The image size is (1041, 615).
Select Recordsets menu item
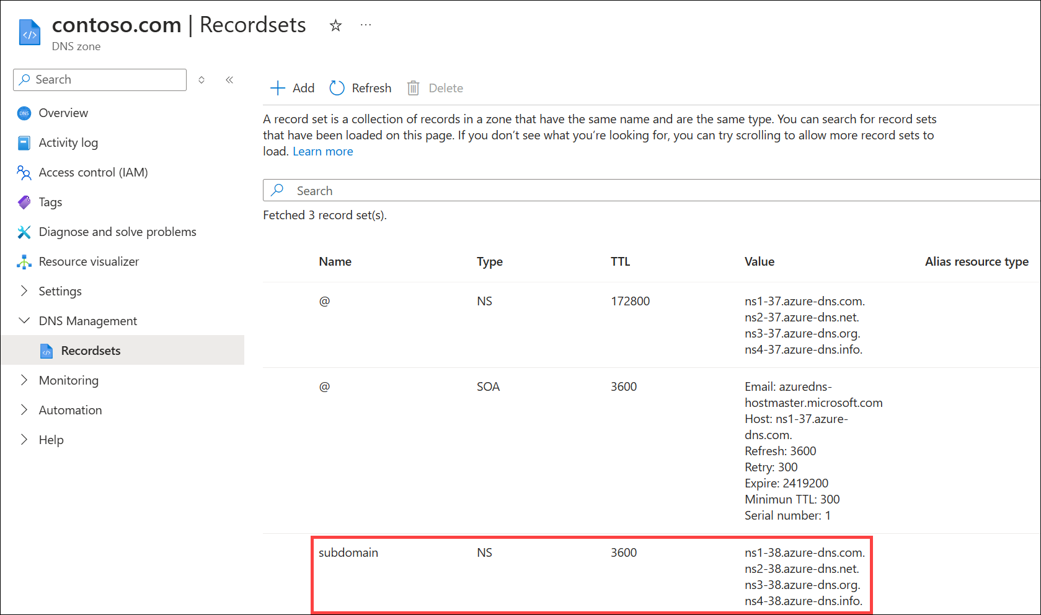pyautogui.click(x=91, y=351)
